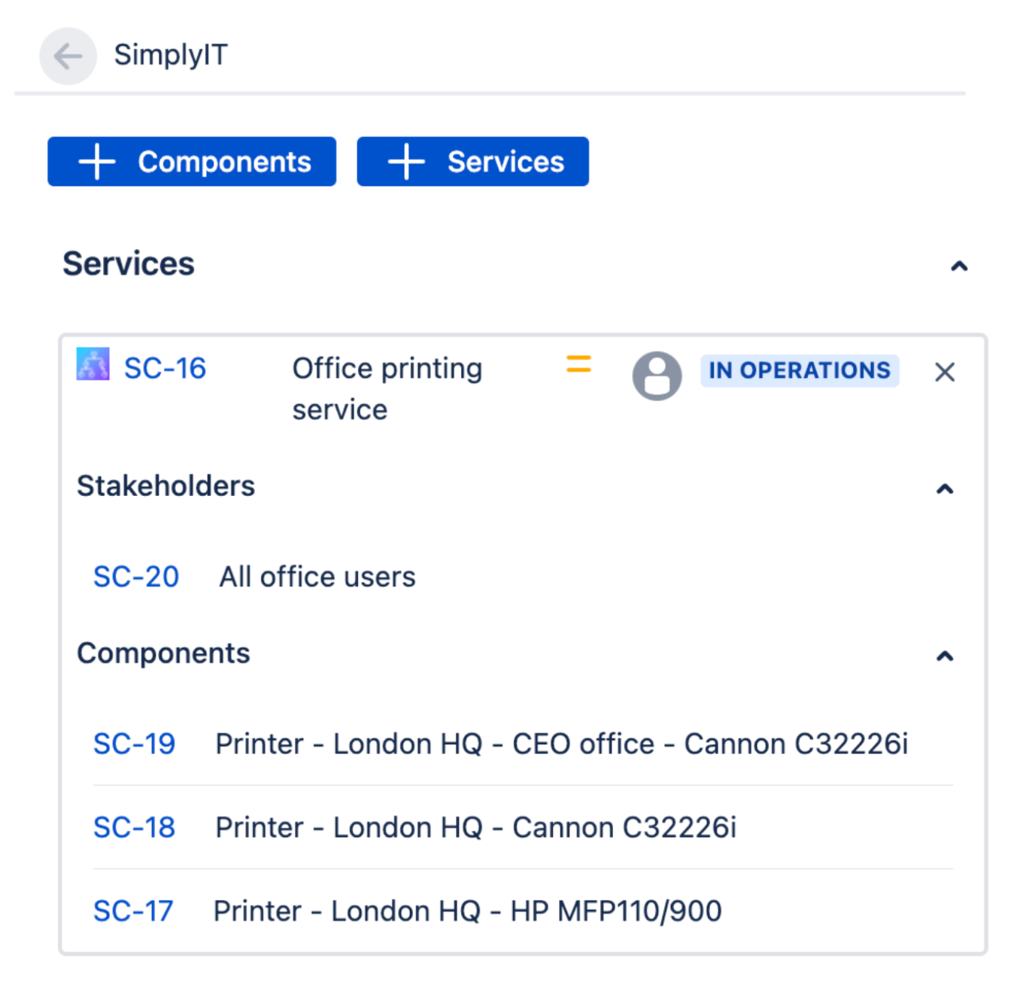Viewport: 1020px width, 992px height.
Task: Select Office printing service summary text
Action: 387,388
